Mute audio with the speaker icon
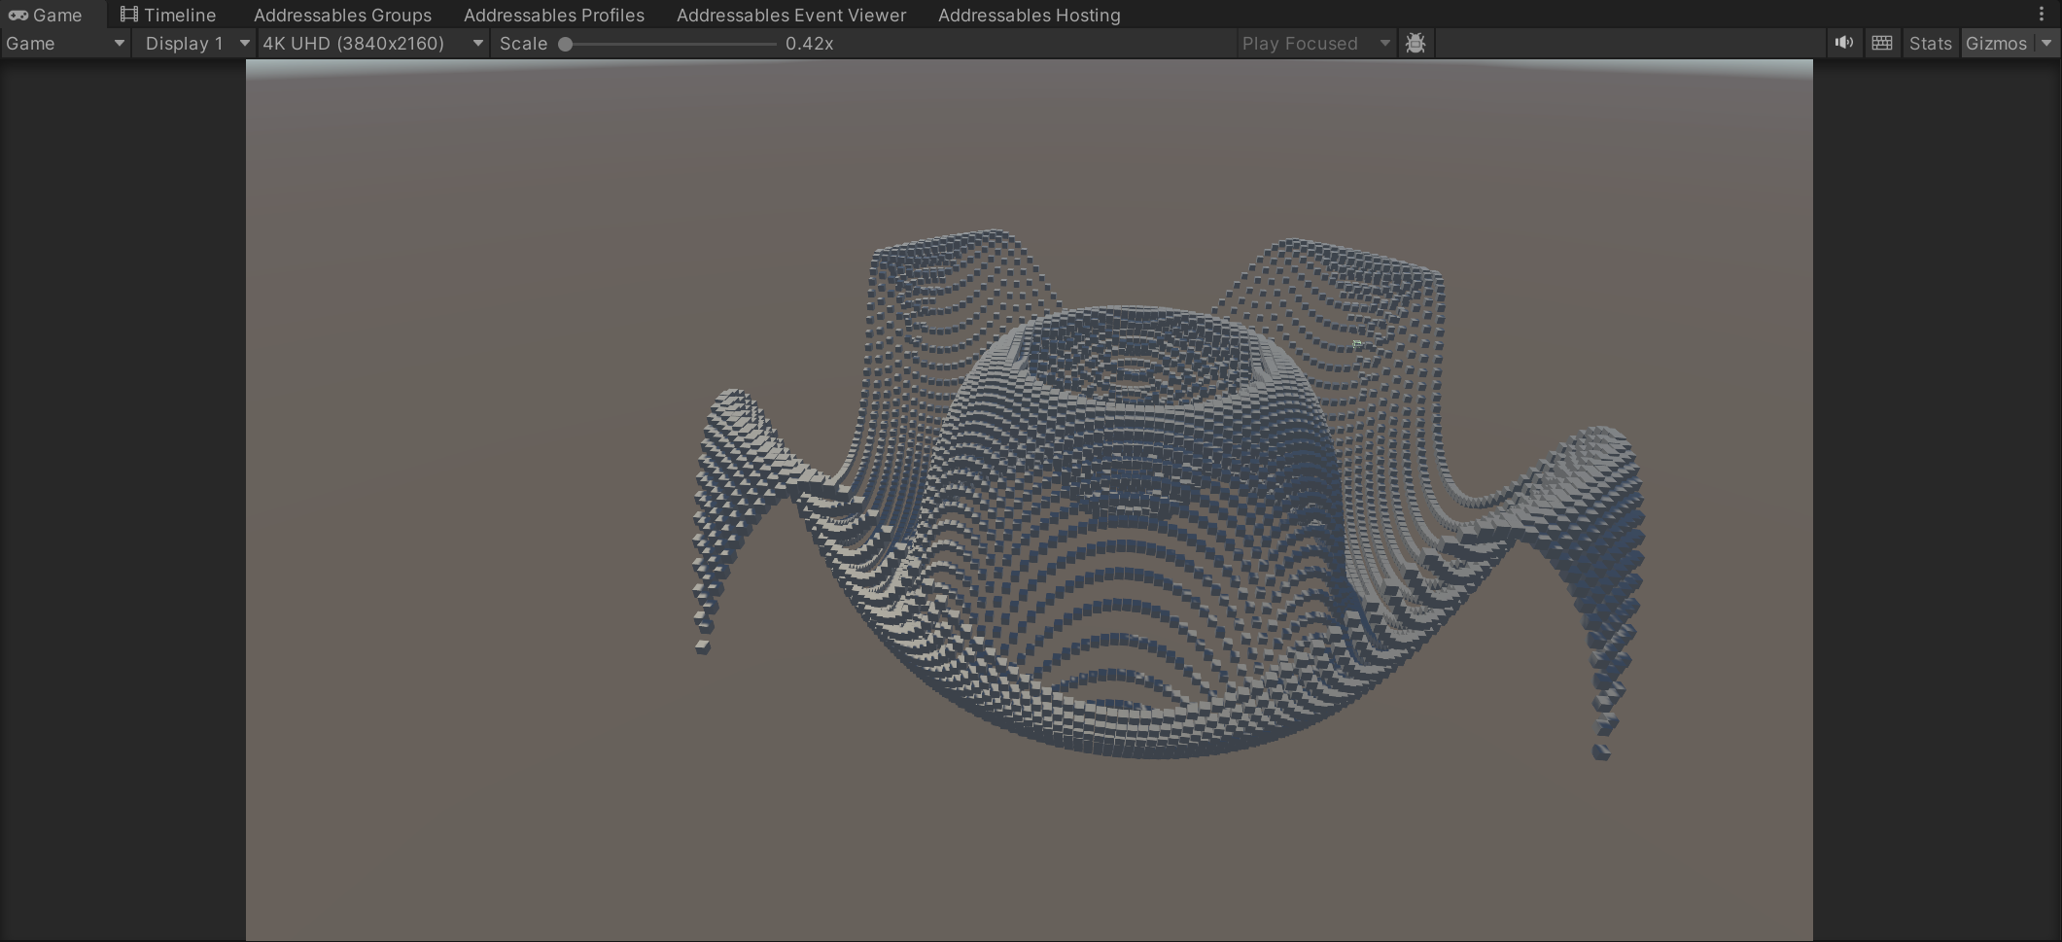The width and height of the screenshot is (2062, 942). click(1844, 43)
